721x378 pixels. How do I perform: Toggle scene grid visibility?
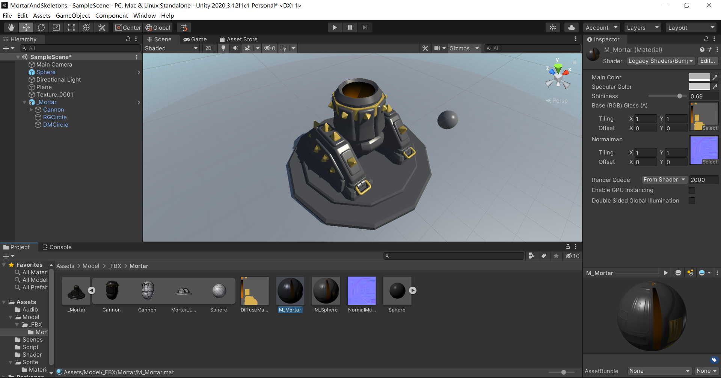click(284, 48)
